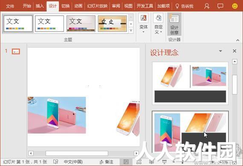Switch to Reading view book icon

(x=151, y=162)
